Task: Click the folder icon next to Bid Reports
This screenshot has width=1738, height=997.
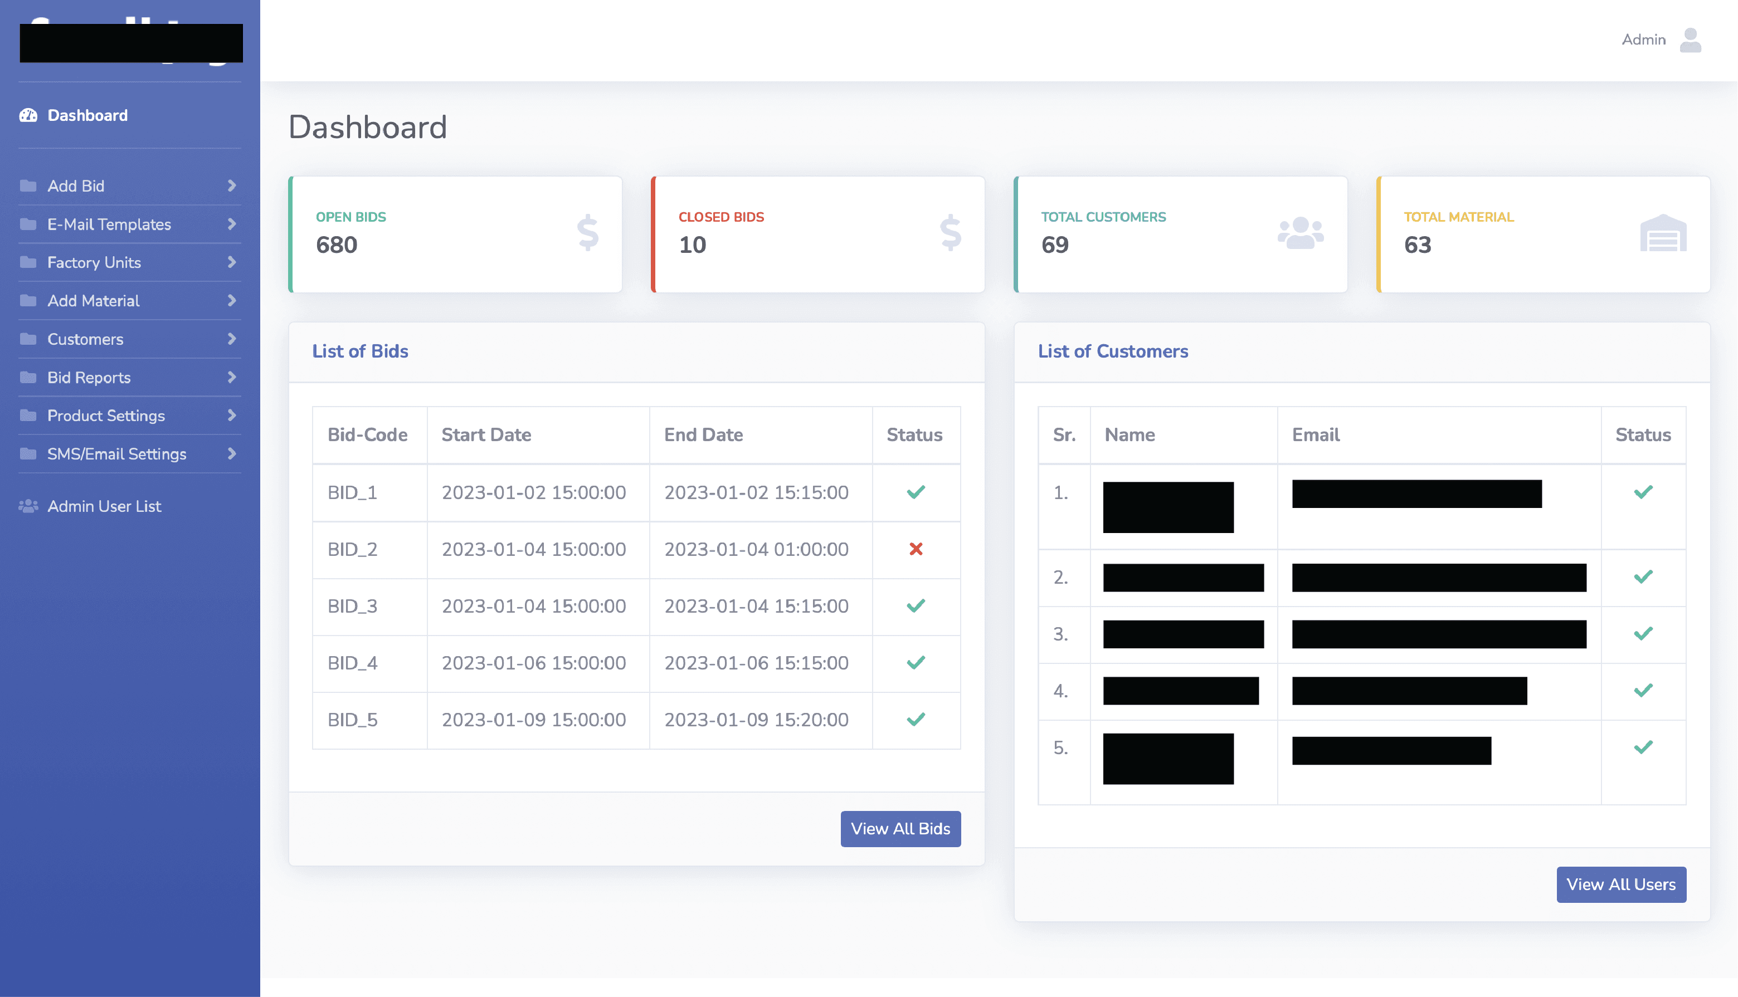Action: [x=28, y=377]
